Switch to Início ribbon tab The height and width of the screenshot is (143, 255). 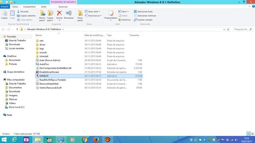click(15, 7)
